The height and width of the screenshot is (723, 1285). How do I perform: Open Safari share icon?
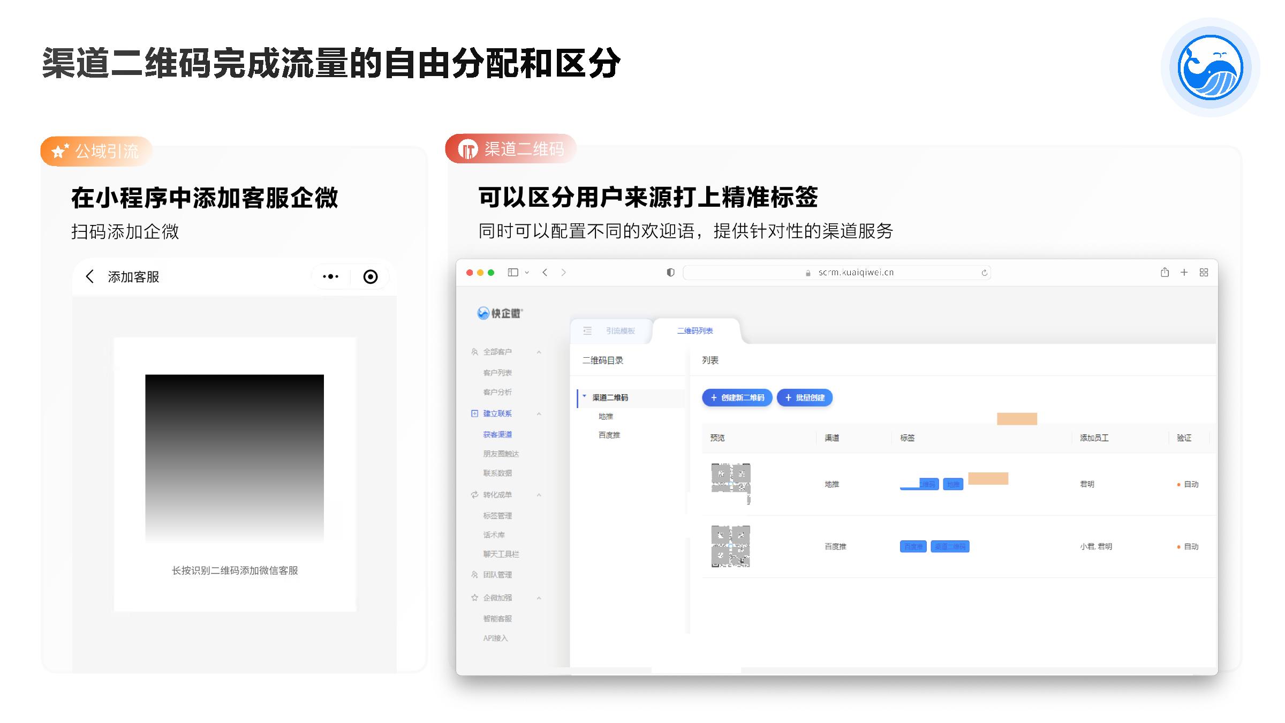point(1165,272)
